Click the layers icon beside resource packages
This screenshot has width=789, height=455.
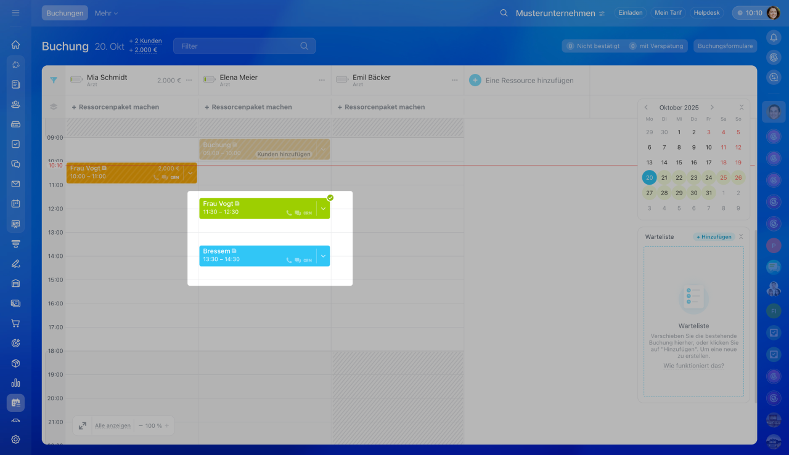coord(54,107)
